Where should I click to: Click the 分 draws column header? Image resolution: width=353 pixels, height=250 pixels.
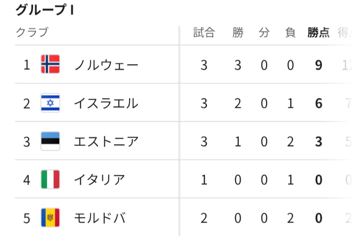[264, 33]
